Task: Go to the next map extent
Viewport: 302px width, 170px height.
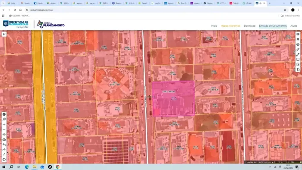Action: click(x=4, y=150)
